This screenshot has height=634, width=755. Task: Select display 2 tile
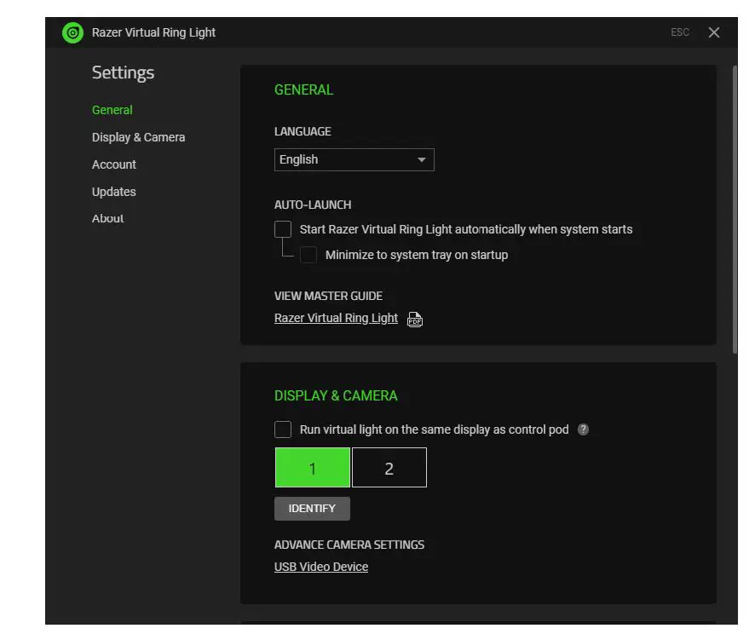[389, 468]
